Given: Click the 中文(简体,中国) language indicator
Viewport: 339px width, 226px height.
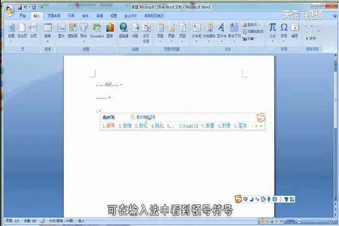Looking at the screenshot, I should [x=61, y=221].
